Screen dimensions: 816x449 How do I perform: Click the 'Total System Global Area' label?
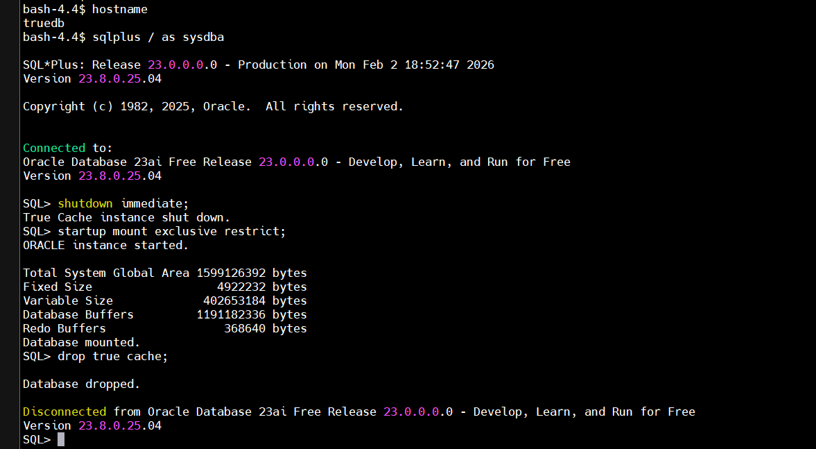(x=105, y=273)
